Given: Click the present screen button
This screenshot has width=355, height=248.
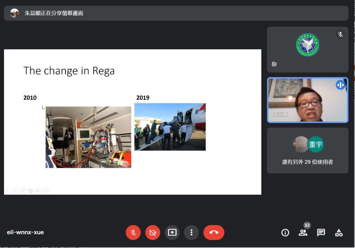Looking at the screenshot, I should tap(172, 232).
